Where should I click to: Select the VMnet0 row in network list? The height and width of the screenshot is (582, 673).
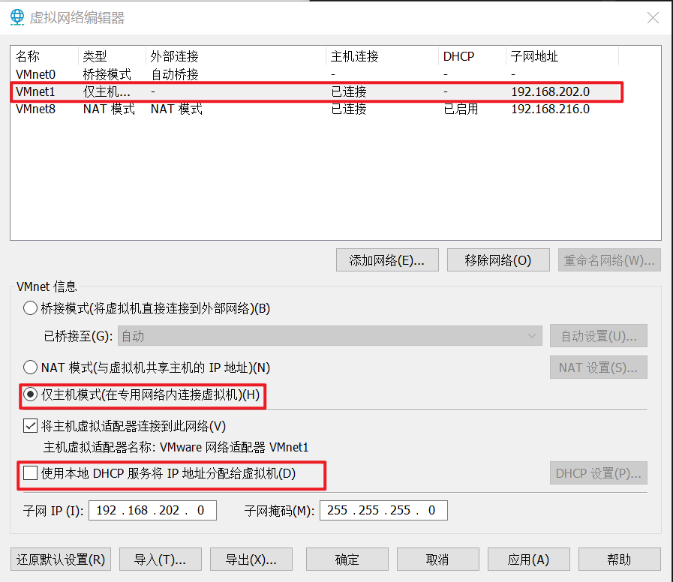(x=316, y=74)
